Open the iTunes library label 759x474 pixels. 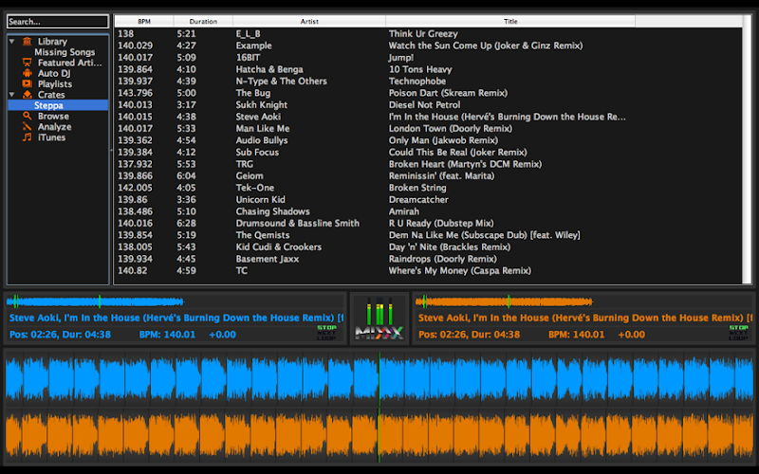click(x=51, y=137)
